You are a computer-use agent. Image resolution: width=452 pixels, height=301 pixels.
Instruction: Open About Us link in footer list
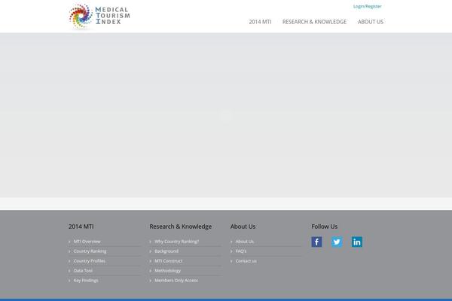pos(244,242)
